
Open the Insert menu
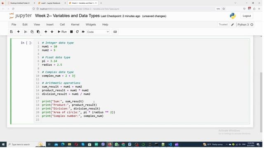coord(50,25)
